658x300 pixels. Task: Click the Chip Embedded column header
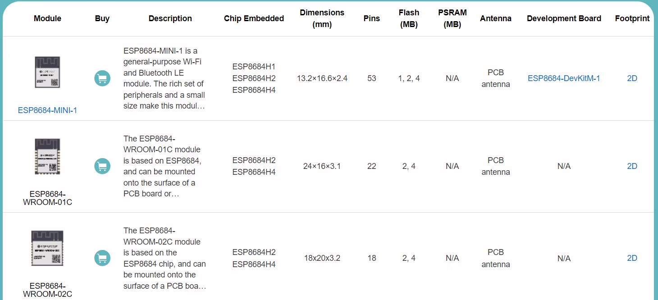pyautogui.click(x=254, y=18)
